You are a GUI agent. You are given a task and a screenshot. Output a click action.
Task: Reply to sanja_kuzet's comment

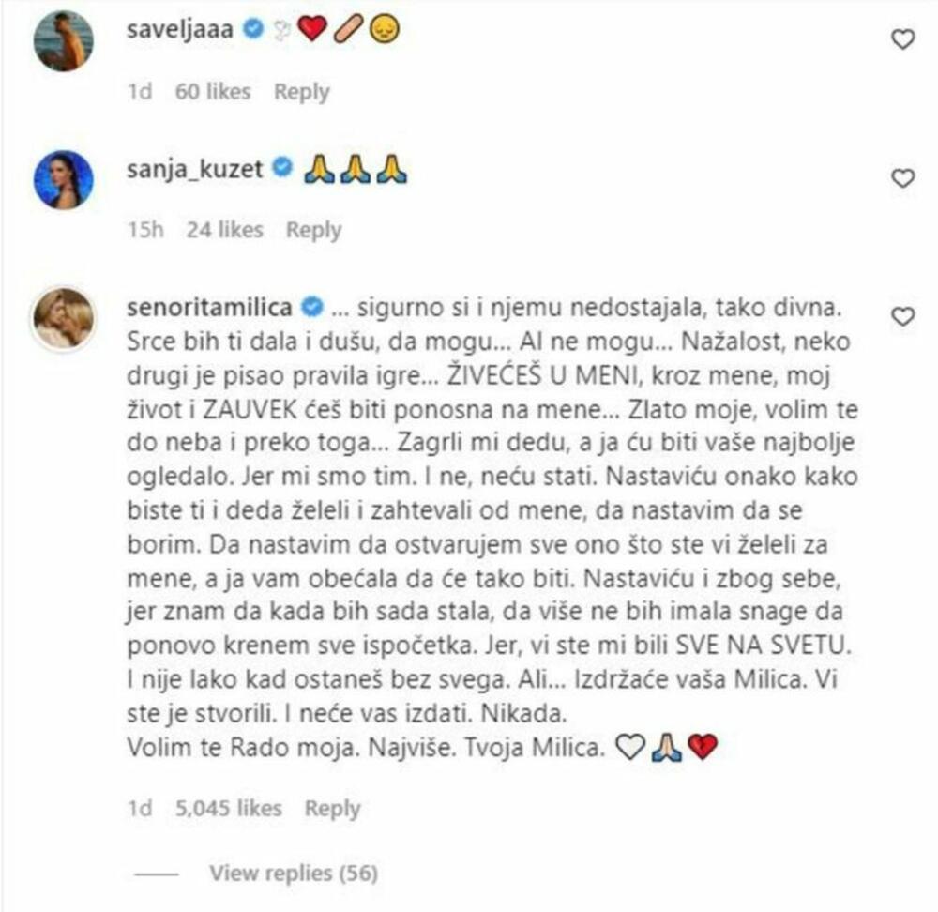coord(314,230)
